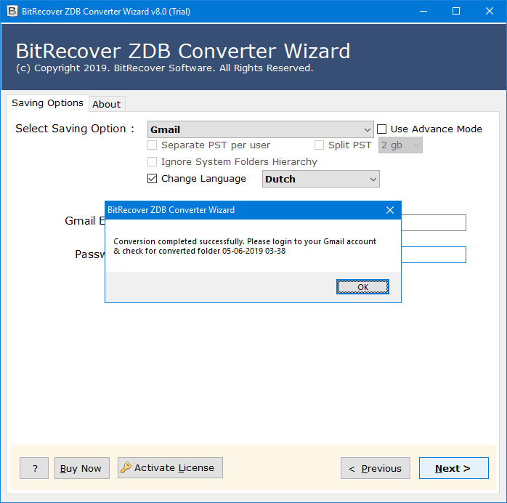This screenshot has width=507, height=503.
Task: Switch to the About tab
Action: pos(107,104)
